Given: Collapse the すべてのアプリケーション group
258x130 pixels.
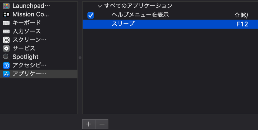Looking at the screenshot, I should tap(100, 6).
